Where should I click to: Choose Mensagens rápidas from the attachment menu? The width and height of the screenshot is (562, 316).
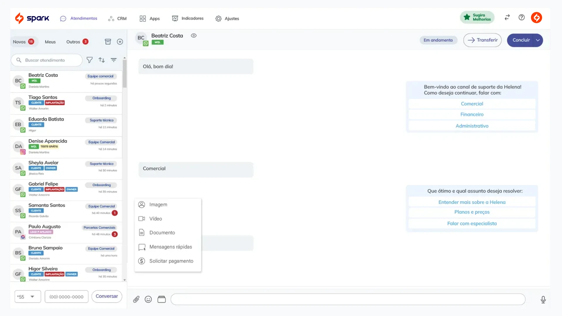pyautogui.click(x=171, y=247)
